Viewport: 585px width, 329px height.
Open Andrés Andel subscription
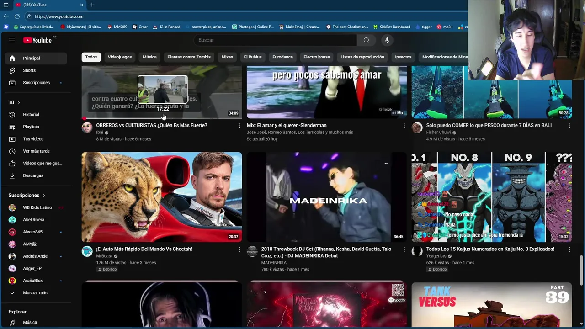point(36,256)
